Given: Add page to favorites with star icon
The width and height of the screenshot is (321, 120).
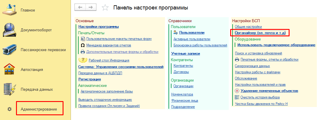Looking at the screenshot, I should 105,8.
